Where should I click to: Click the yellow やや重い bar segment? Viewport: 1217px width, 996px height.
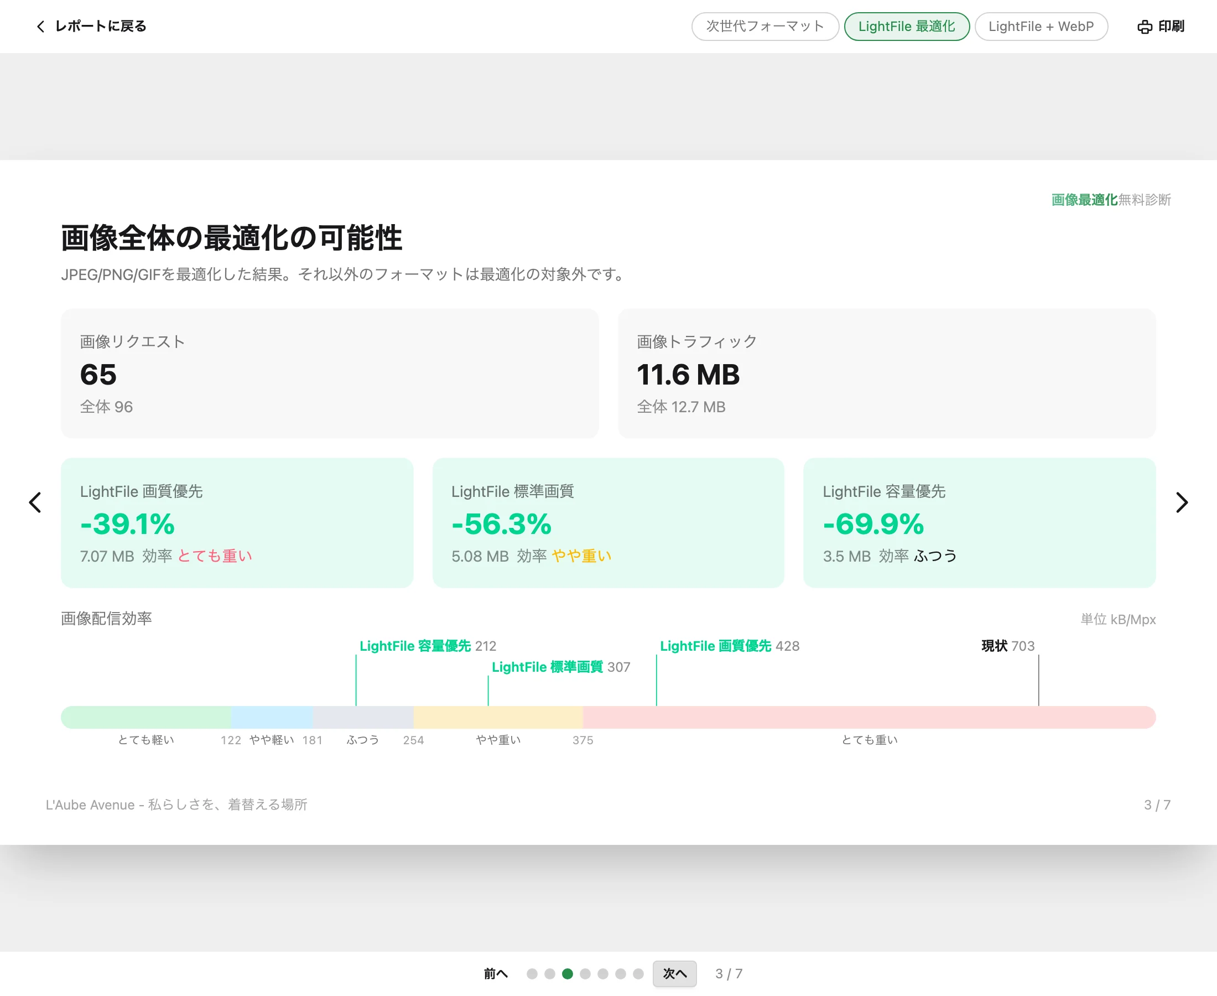coord(498,717)
